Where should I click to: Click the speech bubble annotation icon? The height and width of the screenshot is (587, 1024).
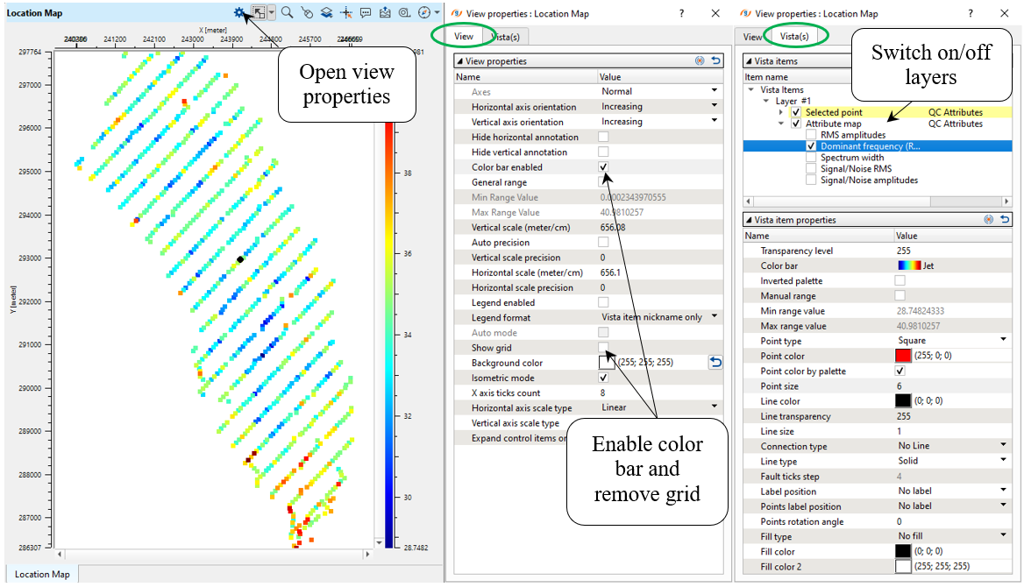point(365,13)
